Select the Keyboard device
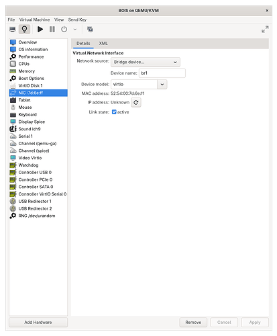This screenshot has width=277, height=336. 38,114
